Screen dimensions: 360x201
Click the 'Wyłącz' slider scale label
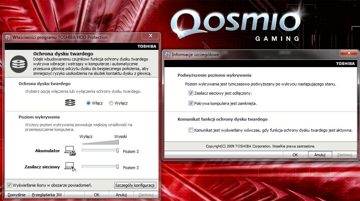(86, 136)
